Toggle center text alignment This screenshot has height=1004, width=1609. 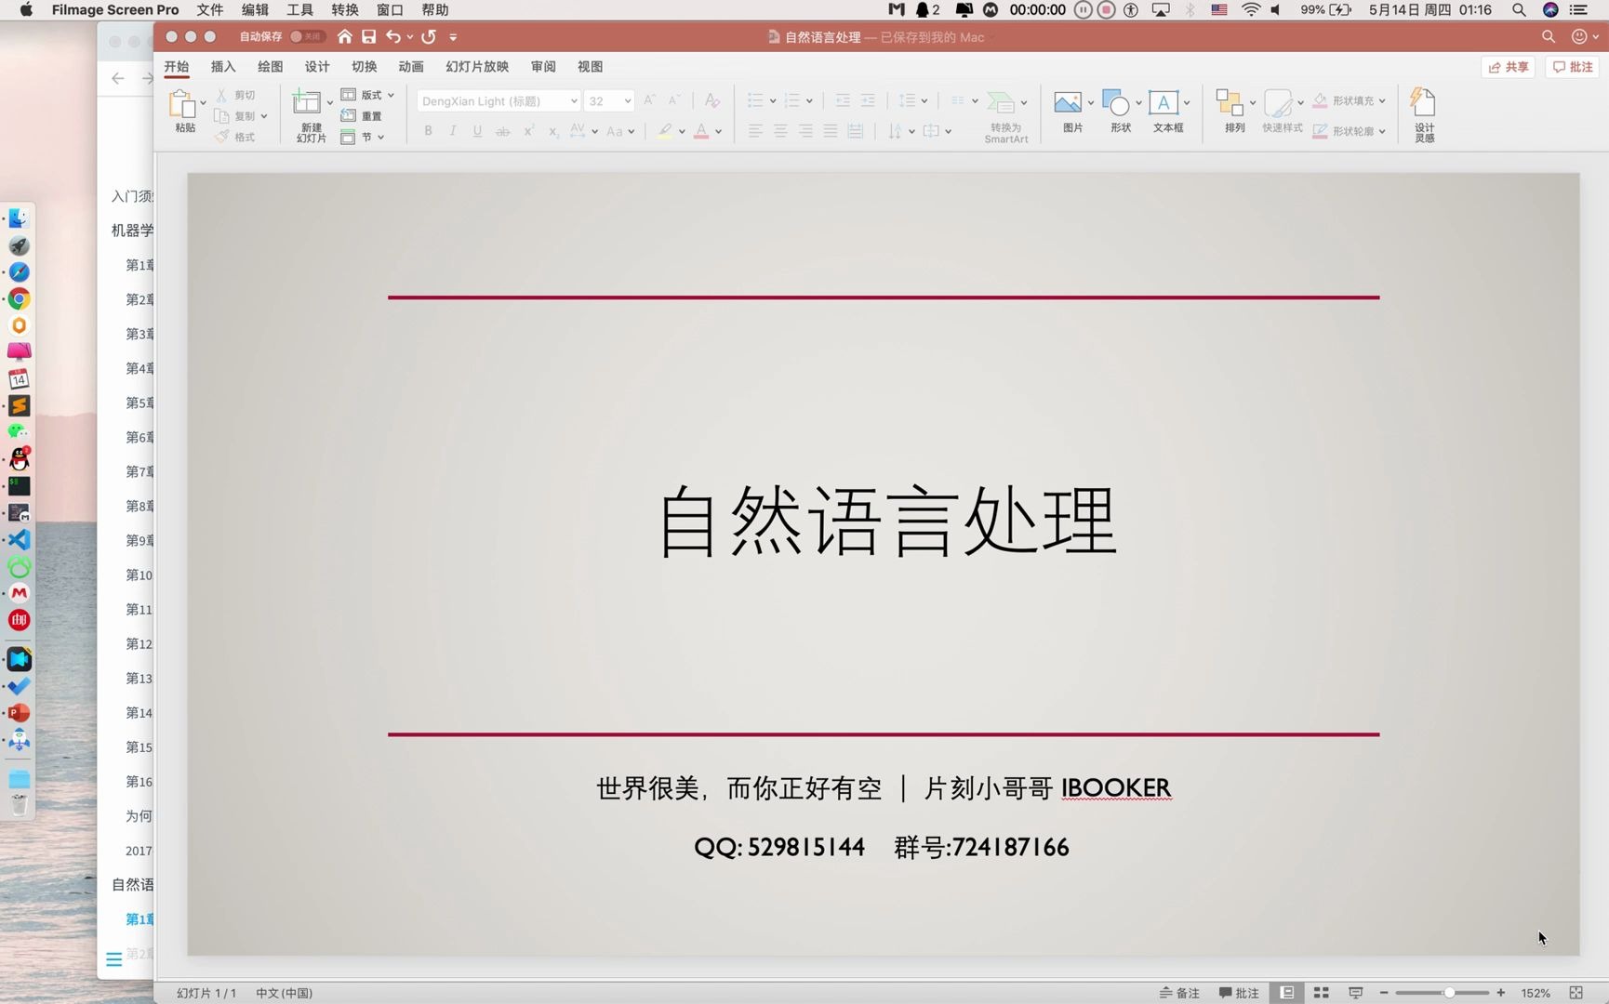point(780,131)
